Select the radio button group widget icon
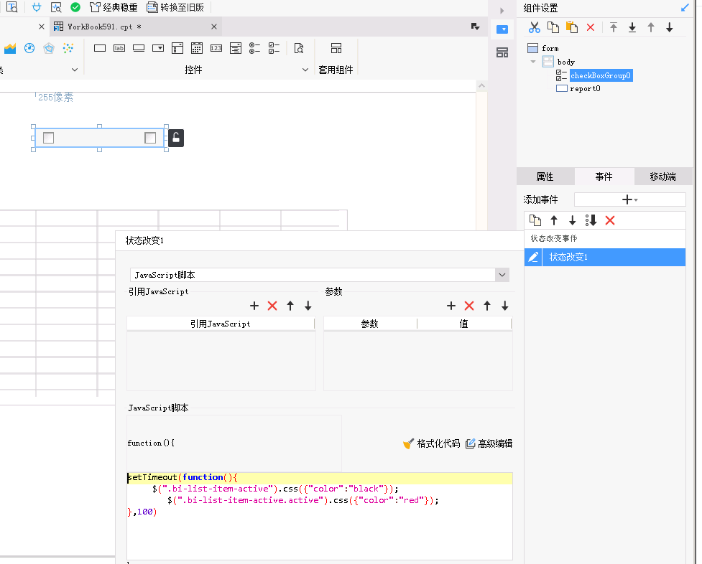This screenshot has height=564, width=702. coord(255,48)
